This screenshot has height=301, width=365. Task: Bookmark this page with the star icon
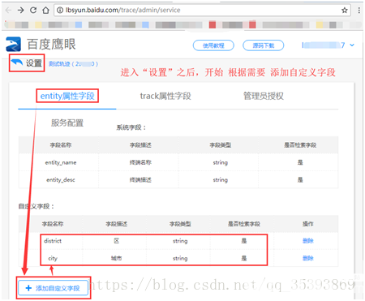(x=345, y=11)
